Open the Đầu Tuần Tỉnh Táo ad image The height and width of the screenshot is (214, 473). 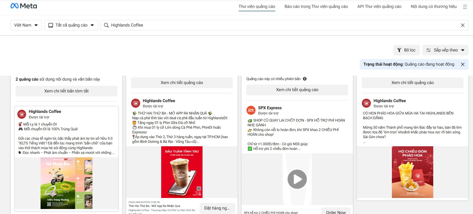182,172
